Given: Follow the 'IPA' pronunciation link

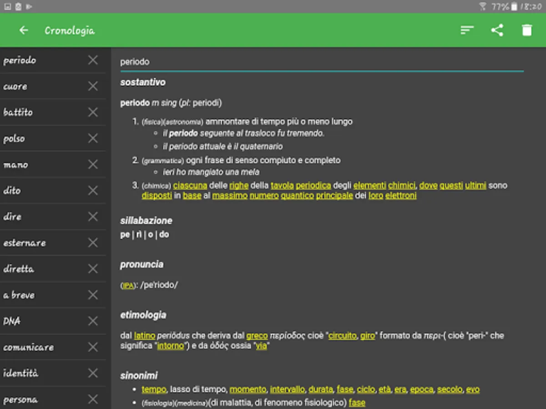Looking at the screenshot, I should pos(128,286).
